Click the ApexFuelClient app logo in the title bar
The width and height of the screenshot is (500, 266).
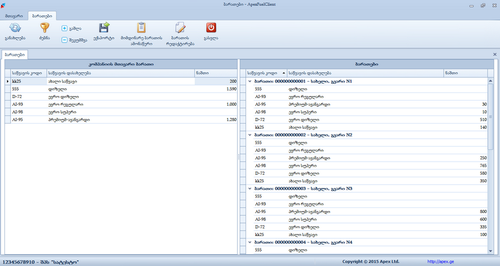3,5
